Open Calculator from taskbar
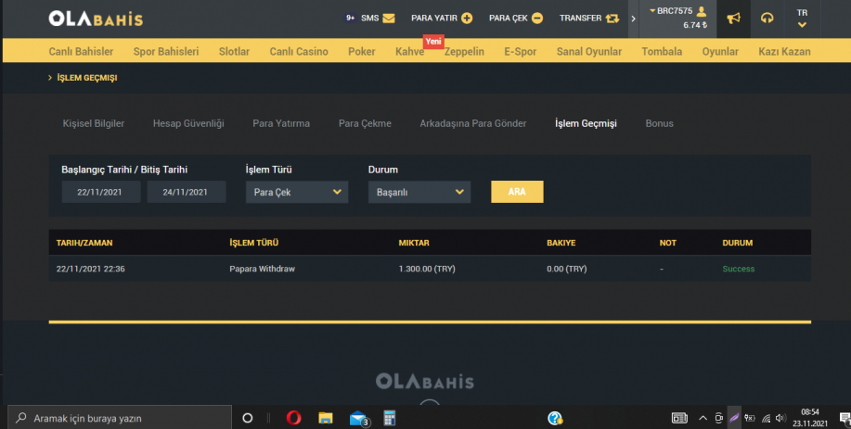Image resolution: width=851 pixels, height=429 pixels. click(x=389, y=418)
